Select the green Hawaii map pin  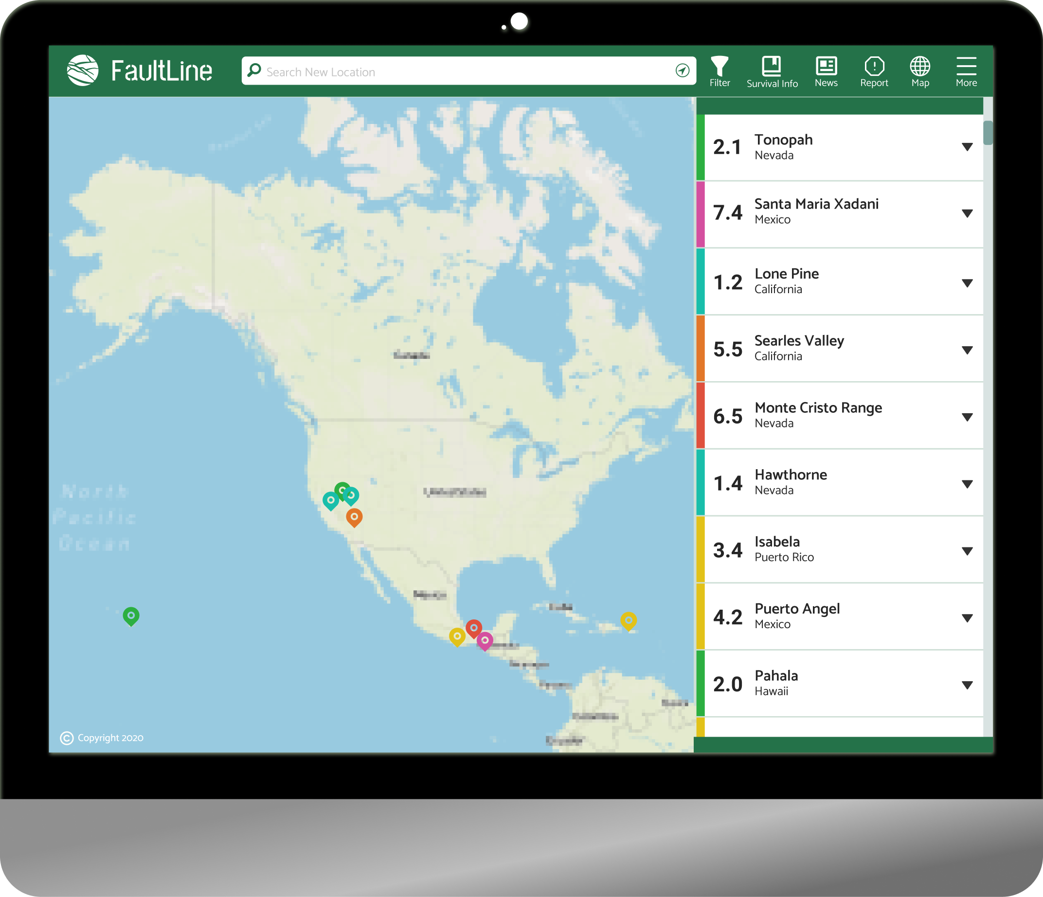click(x=131, y=615)
